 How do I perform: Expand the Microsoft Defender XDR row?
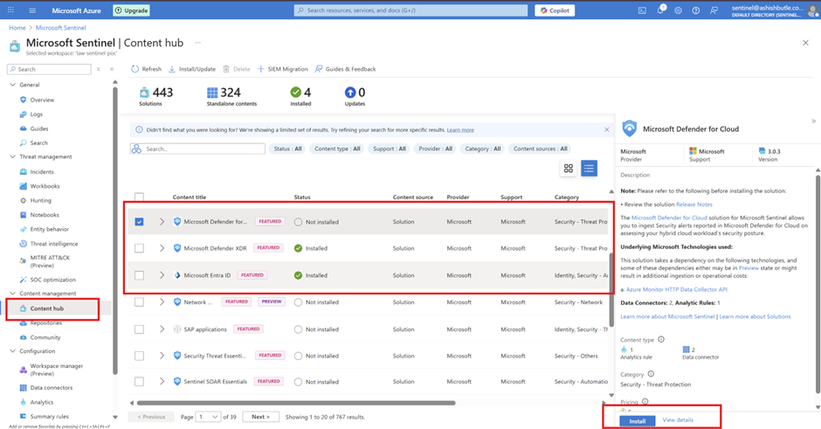(162, 248)
